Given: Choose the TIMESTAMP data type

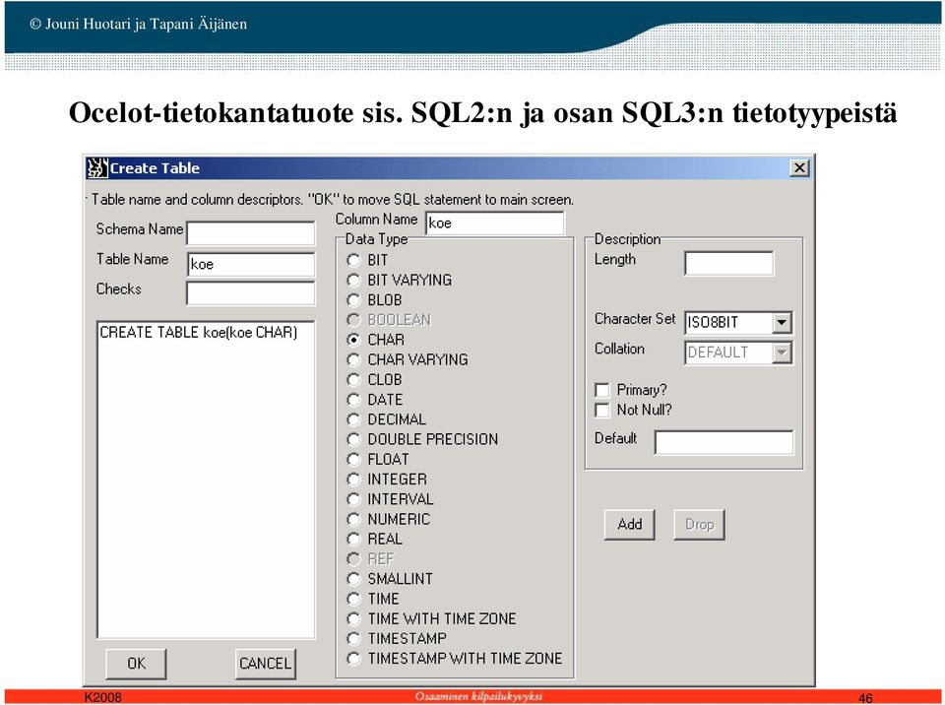Looking at the screenshot, I should 353,639.
